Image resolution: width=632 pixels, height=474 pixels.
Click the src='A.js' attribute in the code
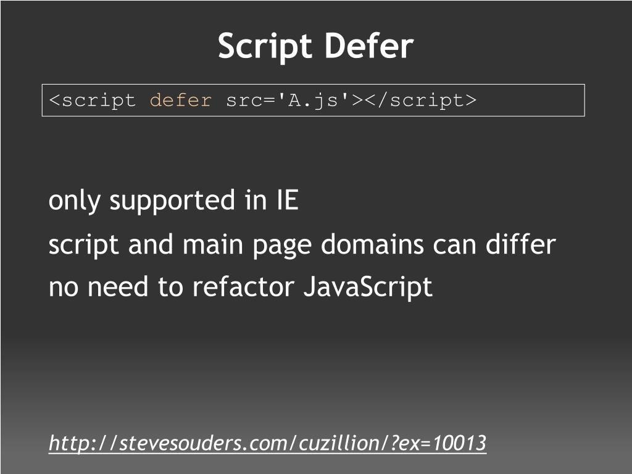(x=289, y=101)
